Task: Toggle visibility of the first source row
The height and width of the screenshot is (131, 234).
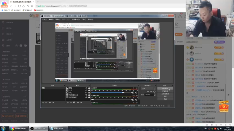Action: 86,88
